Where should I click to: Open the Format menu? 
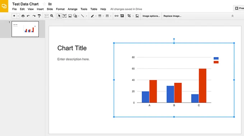tap(60, 9)
